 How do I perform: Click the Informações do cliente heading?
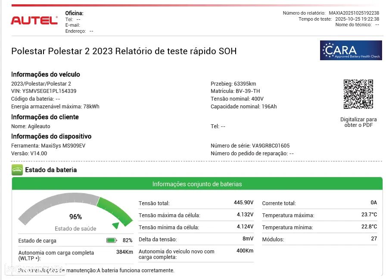[x=45, y=117]
